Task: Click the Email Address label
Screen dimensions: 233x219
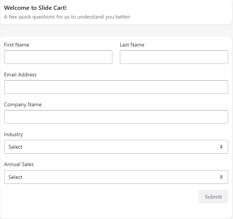Action: point(20,75)
